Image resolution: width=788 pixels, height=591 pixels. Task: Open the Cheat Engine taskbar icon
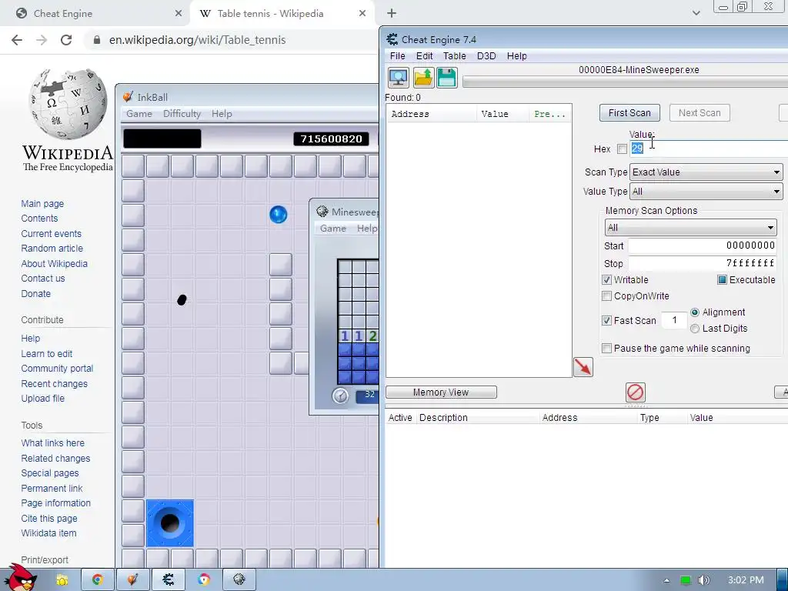(x=169, y=580)
